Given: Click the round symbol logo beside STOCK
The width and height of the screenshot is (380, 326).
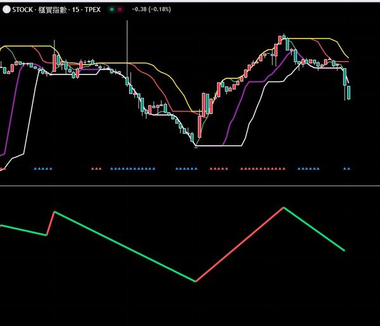Looking at the screenshot, I should pyautogui.click(x=6, y=9).
